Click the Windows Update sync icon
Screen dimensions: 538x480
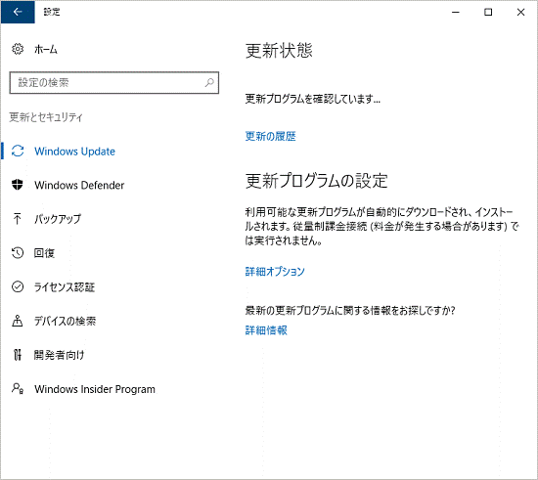18,151
